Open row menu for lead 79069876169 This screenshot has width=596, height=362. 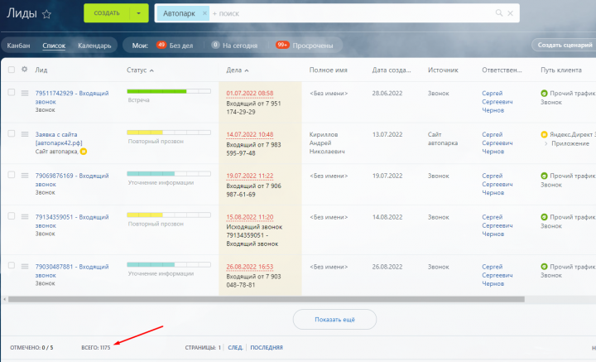25,176
